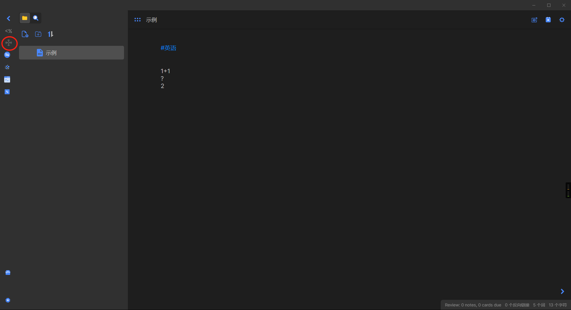Create a new note

pos(25,34)
